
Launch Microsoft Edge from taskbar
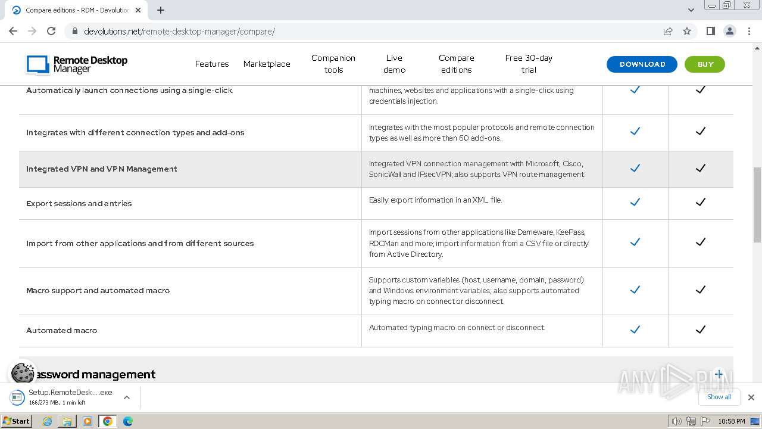(x=128, y=421)
